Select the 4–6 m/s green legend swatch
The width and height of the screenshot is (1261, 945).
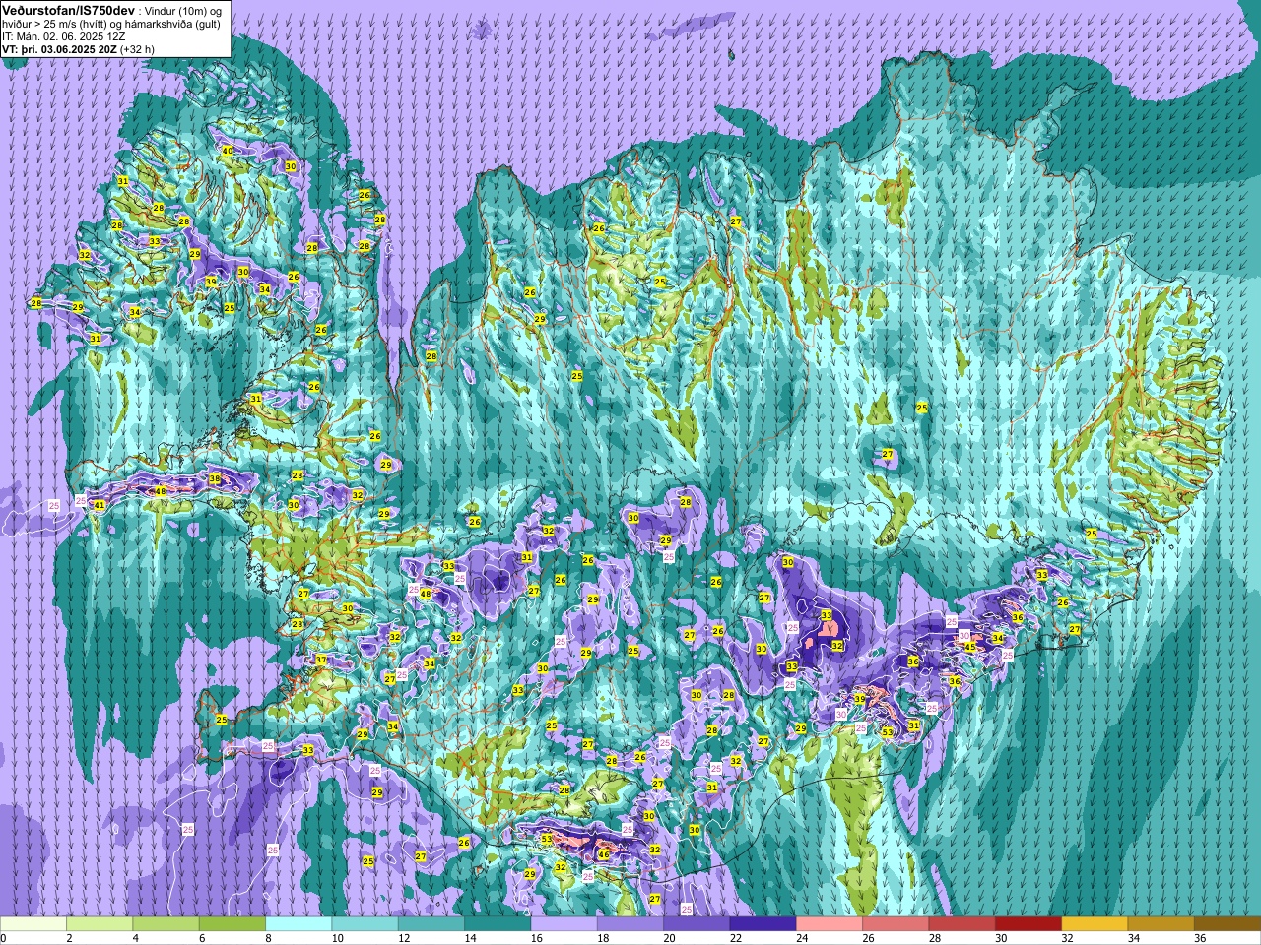tap(166, 924)
